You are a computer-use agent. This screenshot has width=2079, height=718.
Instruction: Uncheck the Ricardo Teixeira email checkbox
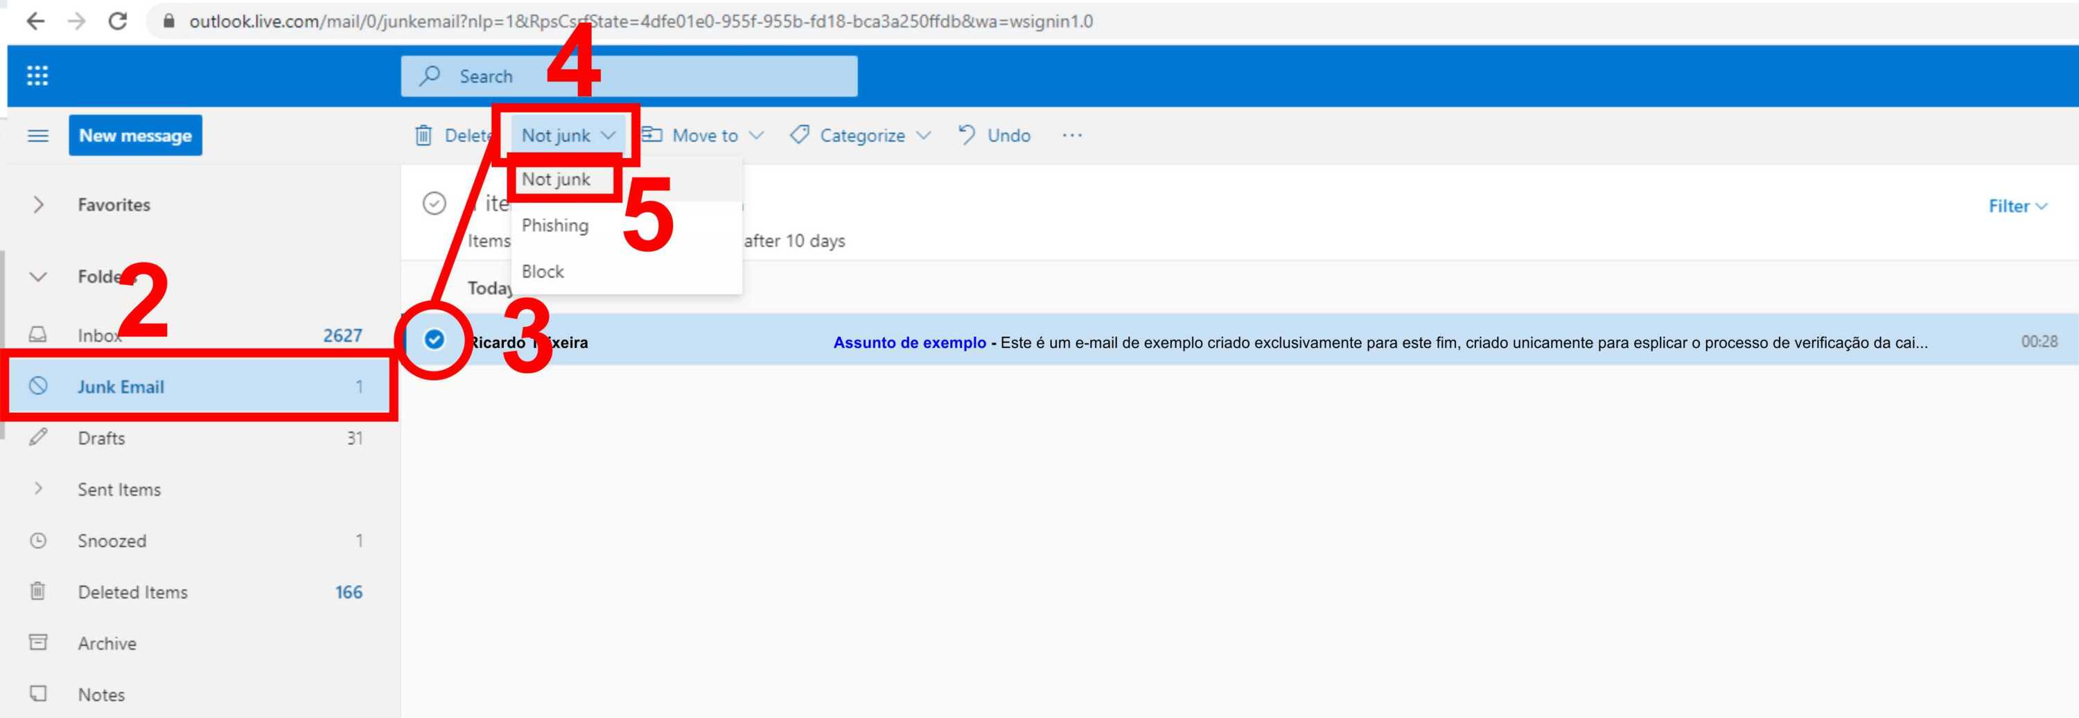coord(435,340)
